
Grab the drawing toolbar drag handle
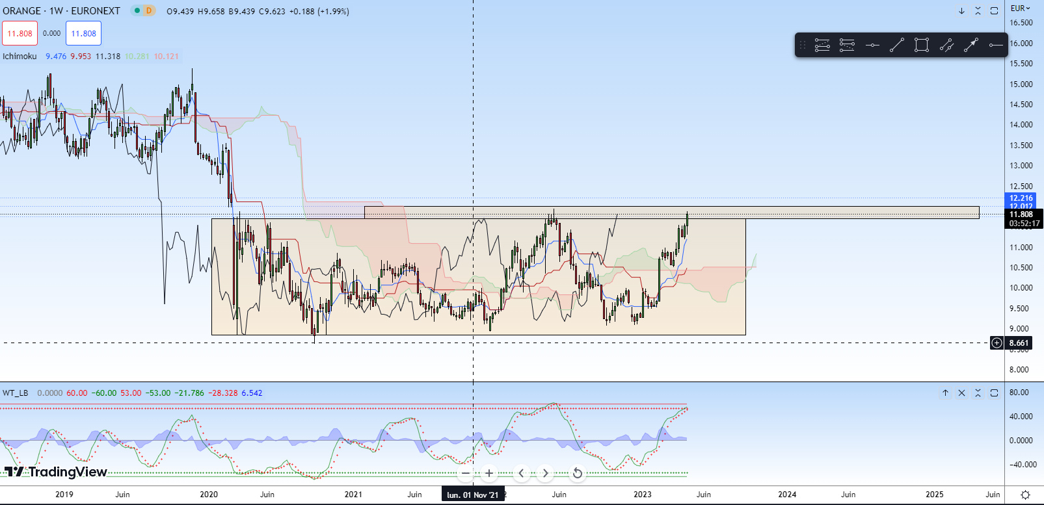tap(803, 45)
